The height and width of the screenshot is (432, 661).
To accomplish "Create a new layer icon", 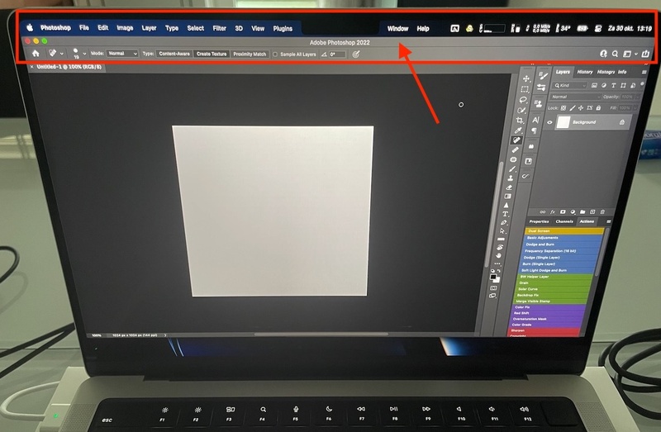I will coord(592,212).
